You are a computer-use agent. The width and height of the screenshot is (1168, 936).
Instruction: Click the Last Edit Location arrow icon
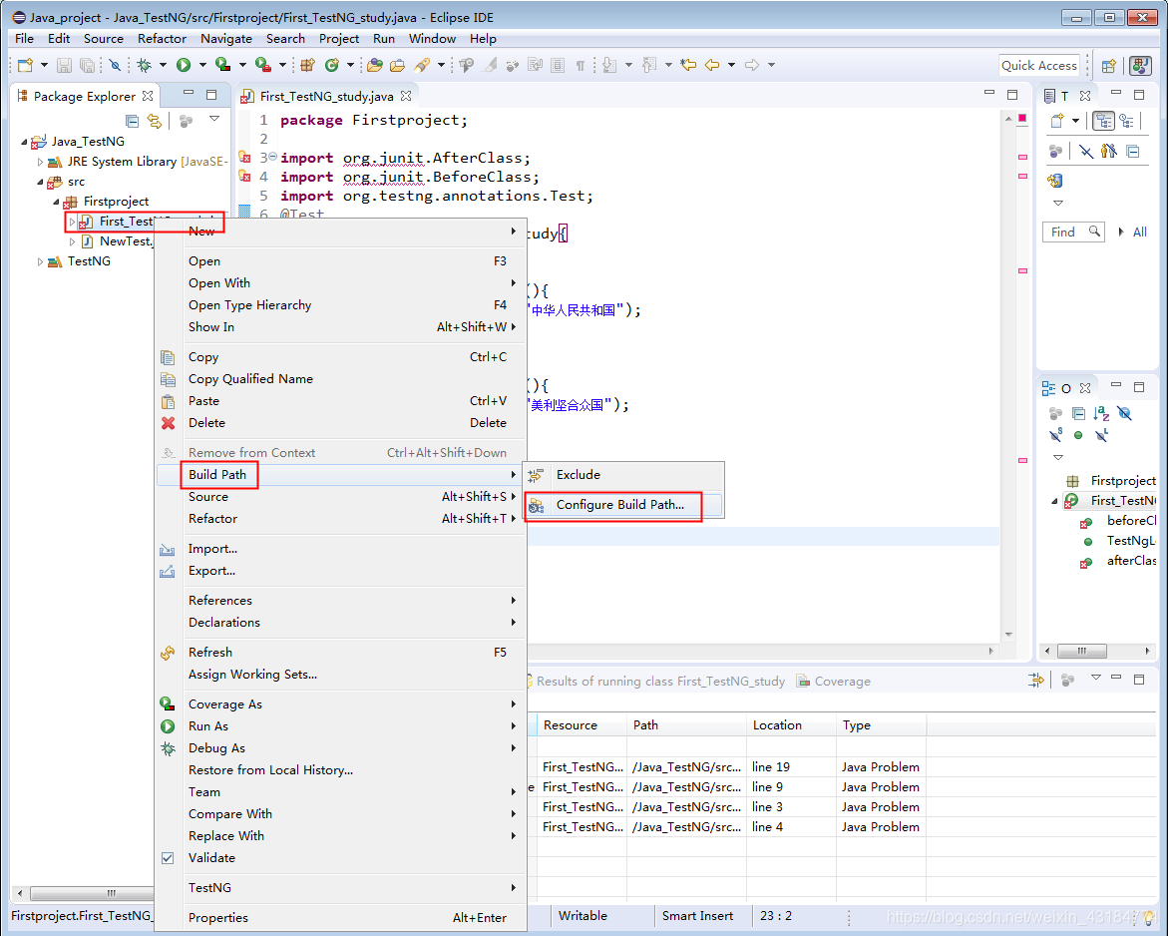click(x=688, y=66)
